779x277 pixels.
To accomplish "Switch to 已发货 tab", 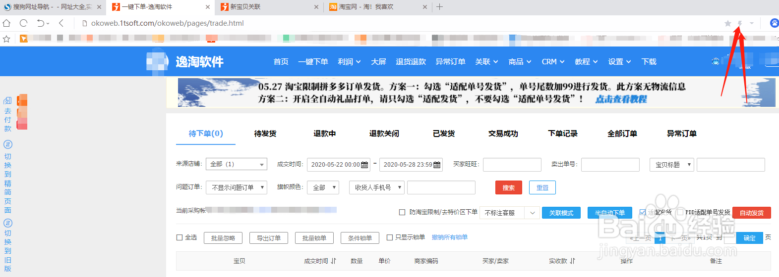I will click(444, 134).
